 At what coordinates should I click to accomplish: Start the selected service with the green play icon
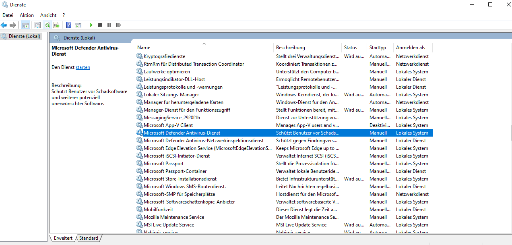(x=91, y=25)
